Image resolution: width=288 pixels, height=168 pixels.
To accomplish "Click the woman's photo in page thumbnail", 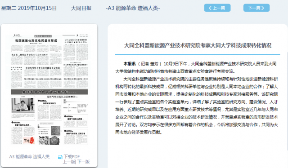I will (x=23, y=105).
